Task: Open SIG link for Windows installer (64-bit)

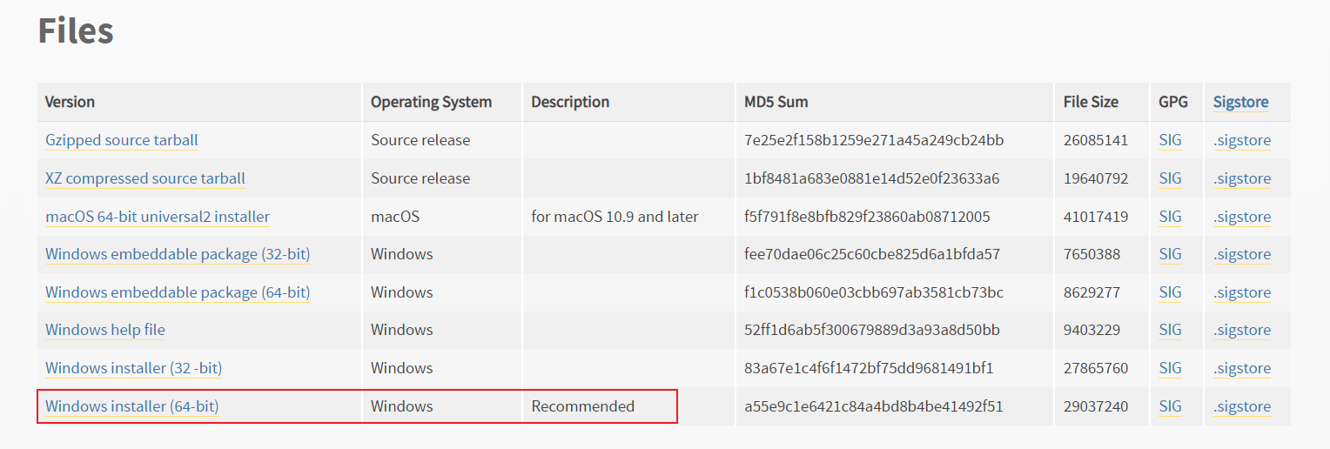Action: (x=1170, y=406)
